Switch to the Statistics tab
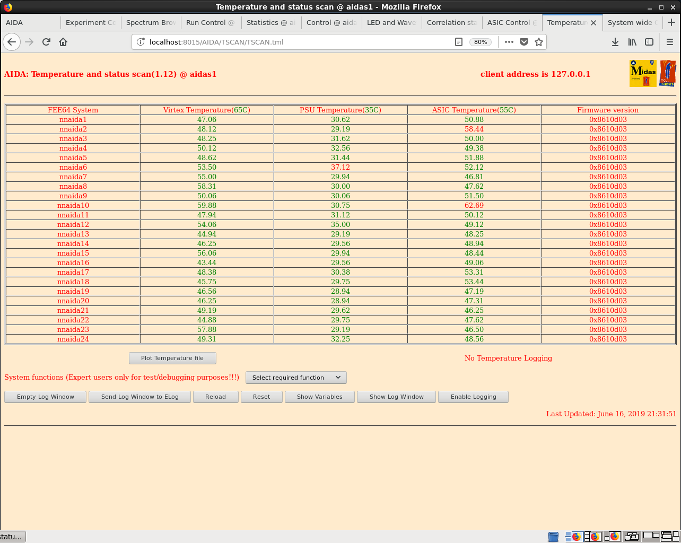Image resolution: width=681 pixels, height=543 pixels. [x=270, y=23]
